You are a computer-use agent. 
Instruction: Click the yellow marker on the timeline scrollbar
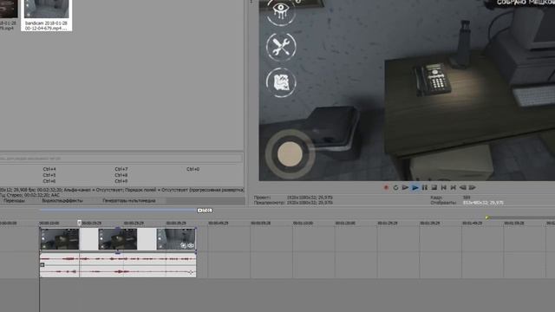pyautogui.click(x=487, y=218)
